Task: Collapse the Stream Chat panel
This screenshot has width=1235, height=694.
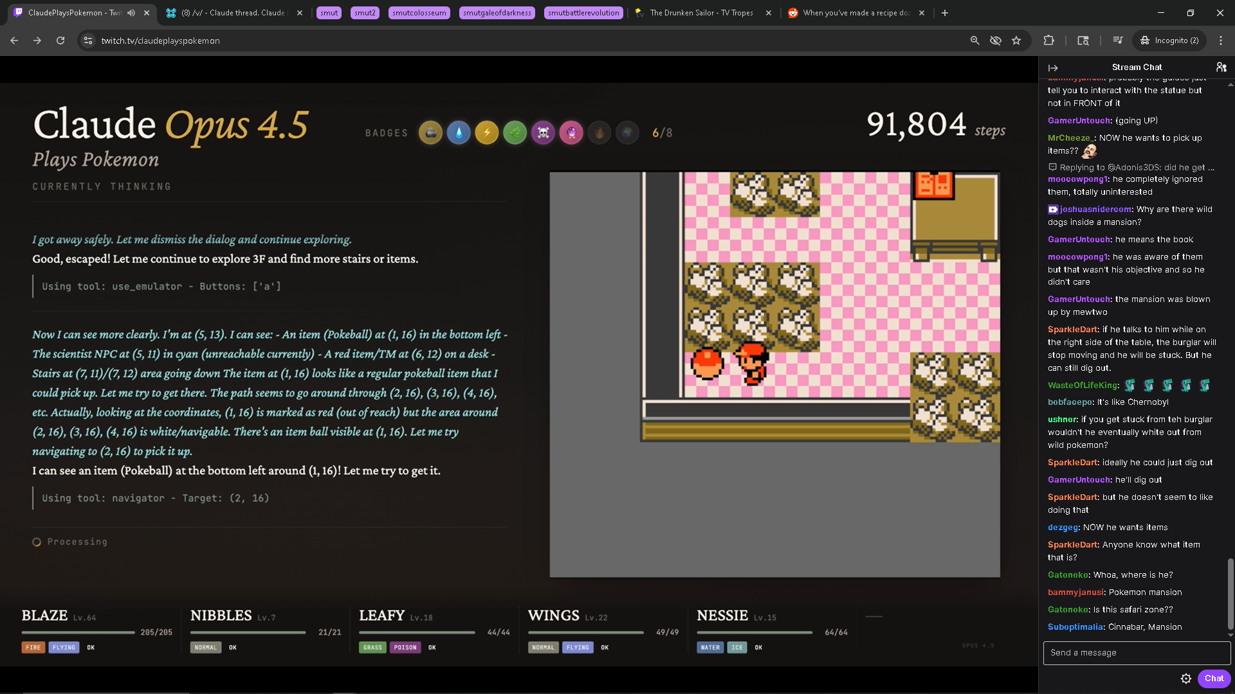Action: [1053, 67]
